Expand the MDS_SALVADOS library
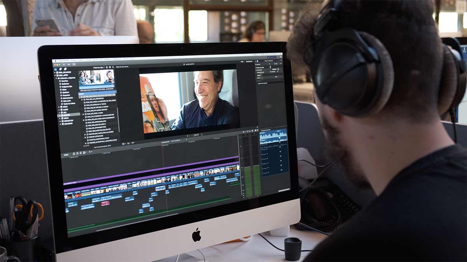This screenshot has height=262, width=467. pyautogui.click(x=55, y=72)
